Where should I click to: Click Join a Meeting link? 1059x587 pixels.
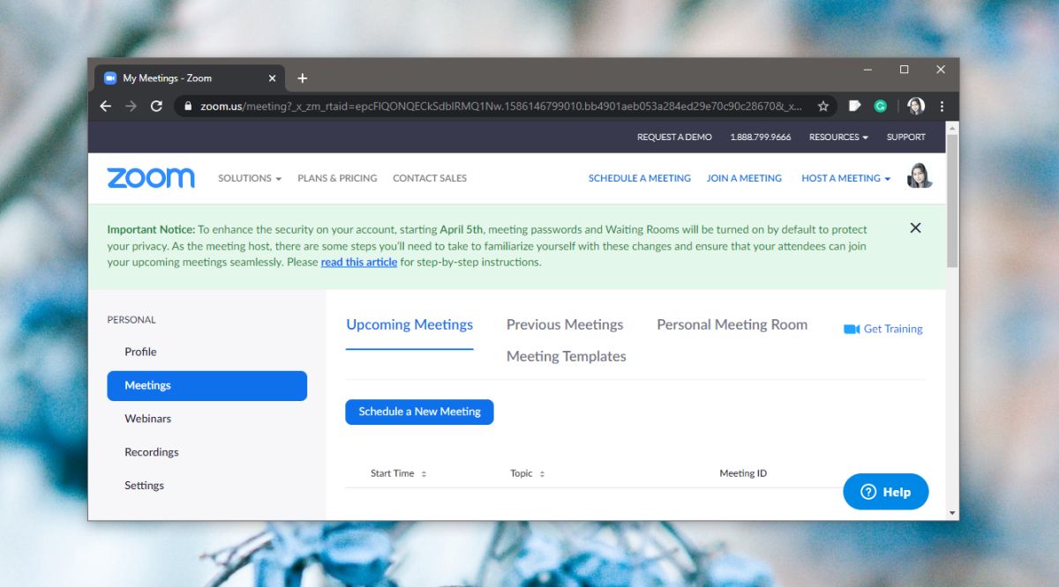coord(744,178)
